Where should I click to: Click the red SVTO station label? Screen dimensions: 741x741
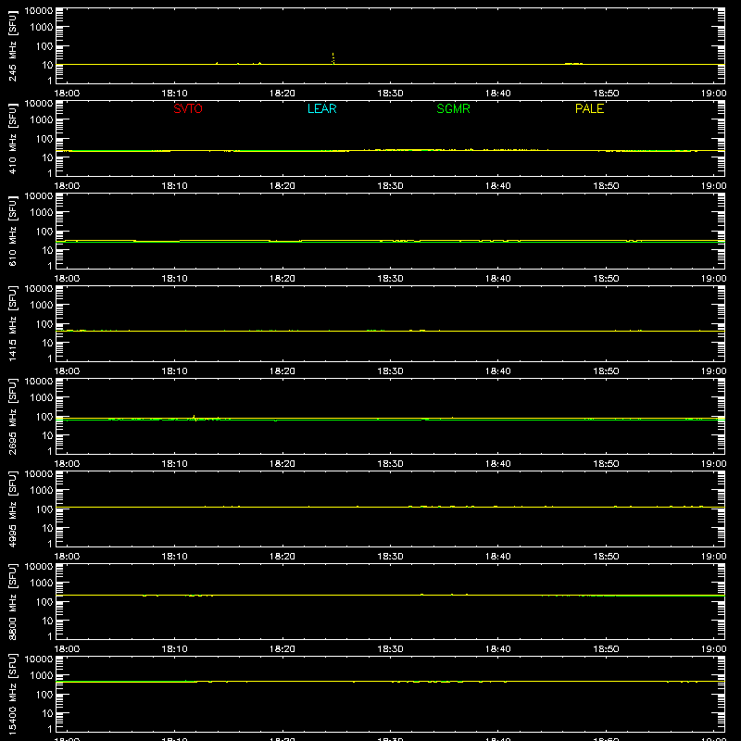click(188, 108)
